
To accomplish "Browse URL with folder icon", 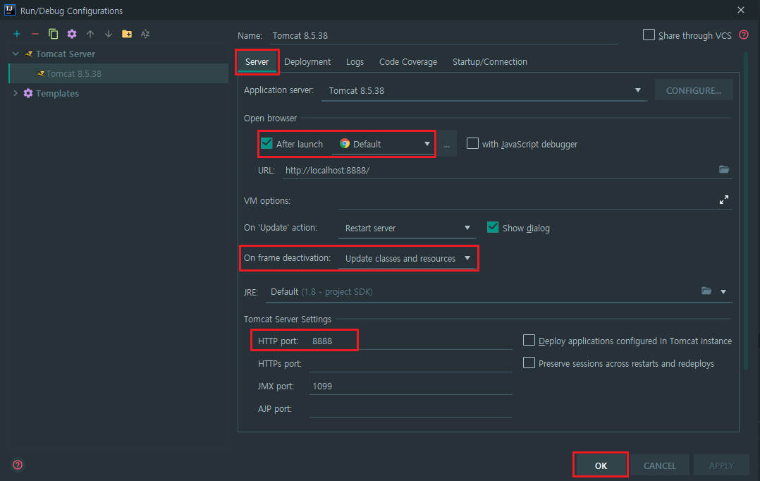I will pos(723,169).
